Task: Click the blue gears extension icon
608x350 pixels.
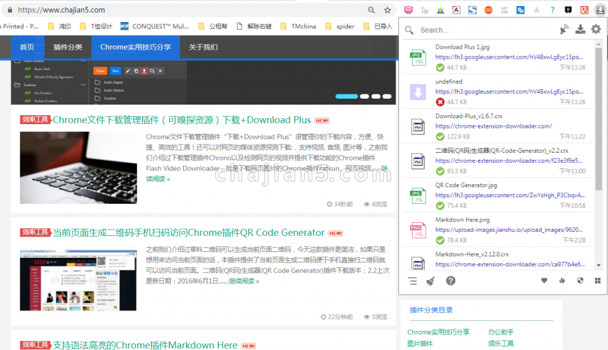Action: 520,10
